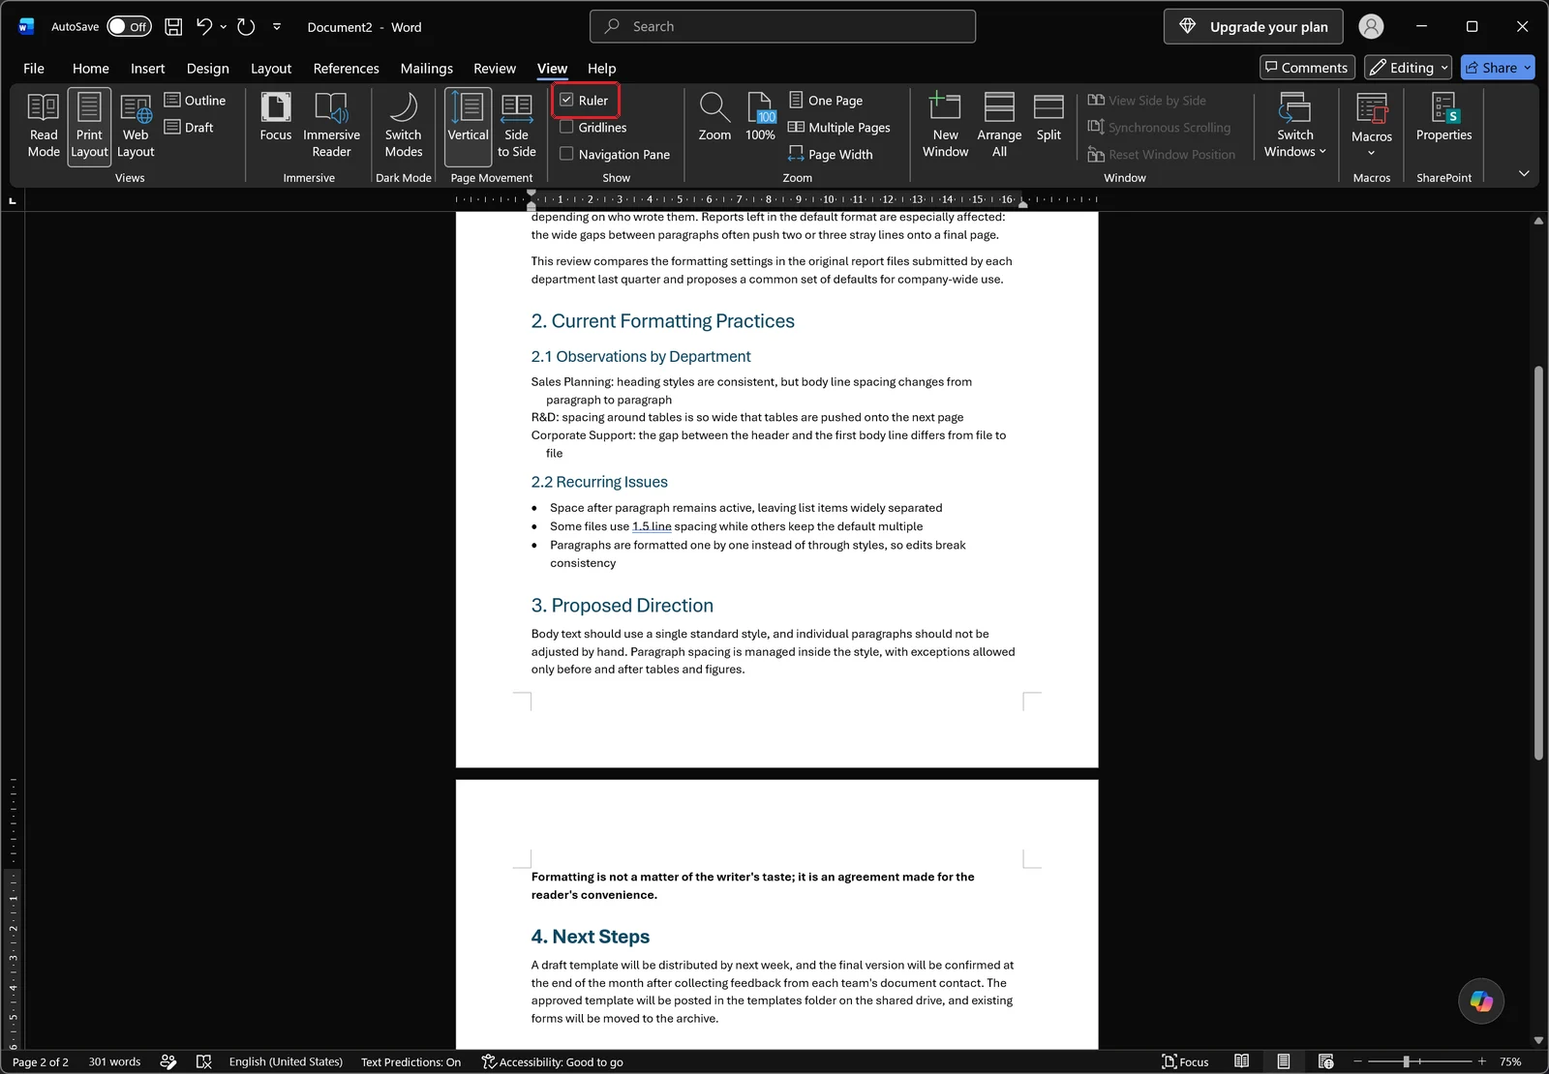Click the zoom in plus button
This screenshot has height=1074, width=1549.
1481,1061
